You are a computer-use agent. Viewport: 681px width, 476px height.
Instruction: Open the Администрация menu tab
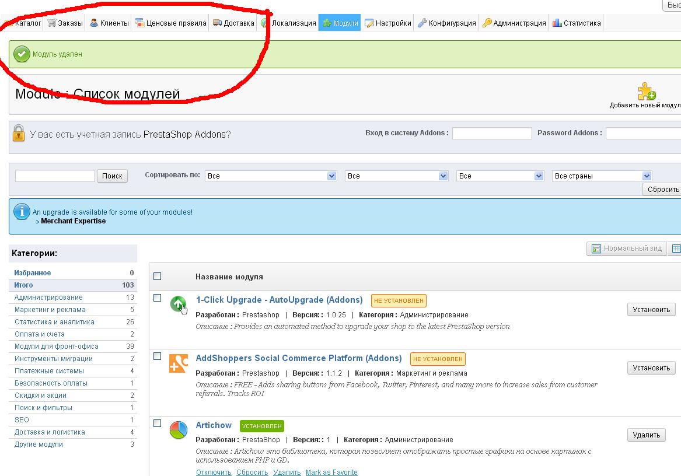pos(514,23)
